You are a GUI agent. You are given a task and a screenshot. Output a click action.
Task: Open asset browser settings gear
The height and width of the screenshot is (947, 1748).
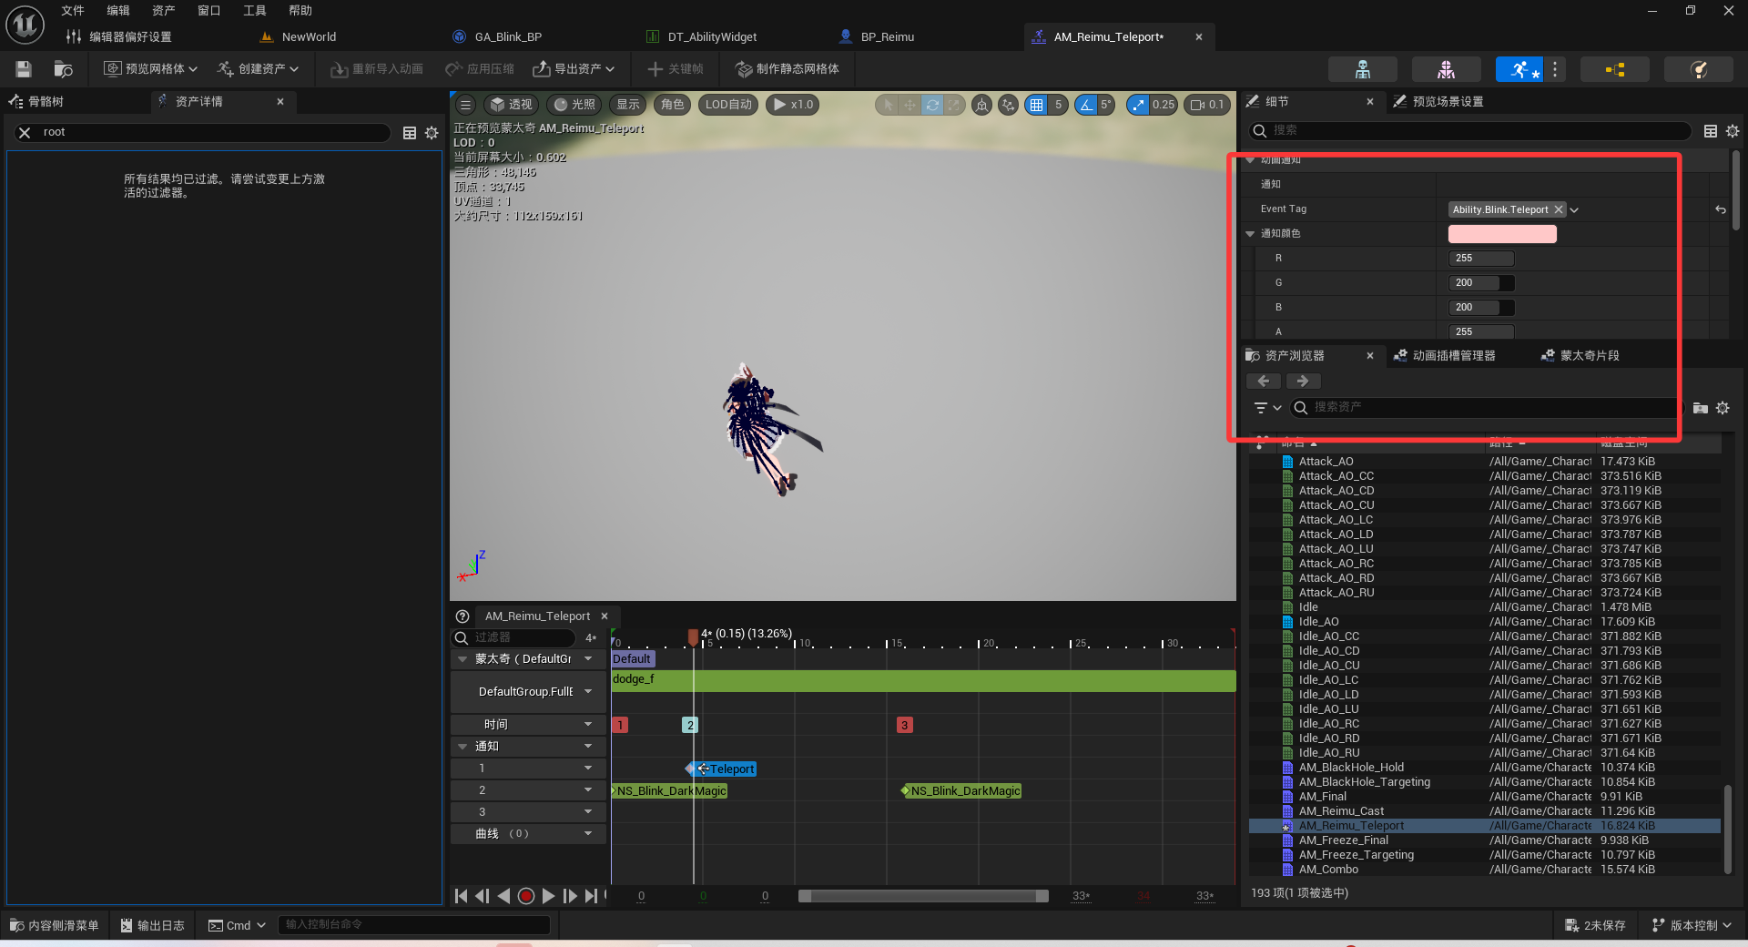1723,408
